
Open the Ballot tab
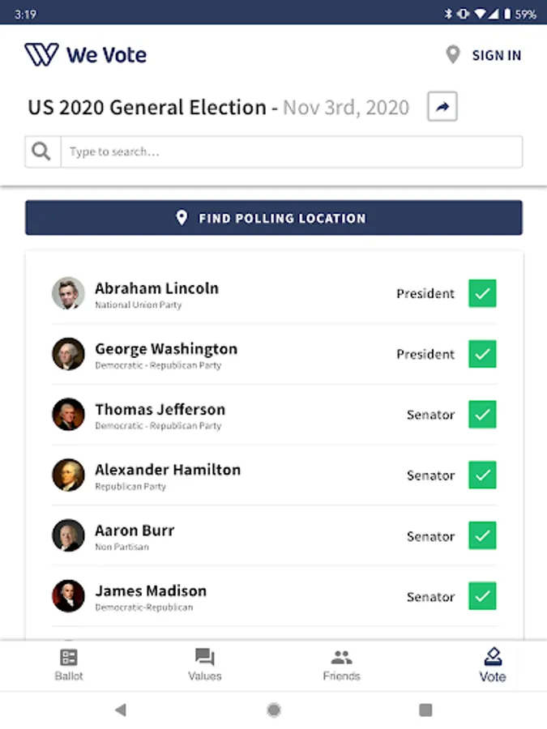pyautogui.click(x=69, y=665)
